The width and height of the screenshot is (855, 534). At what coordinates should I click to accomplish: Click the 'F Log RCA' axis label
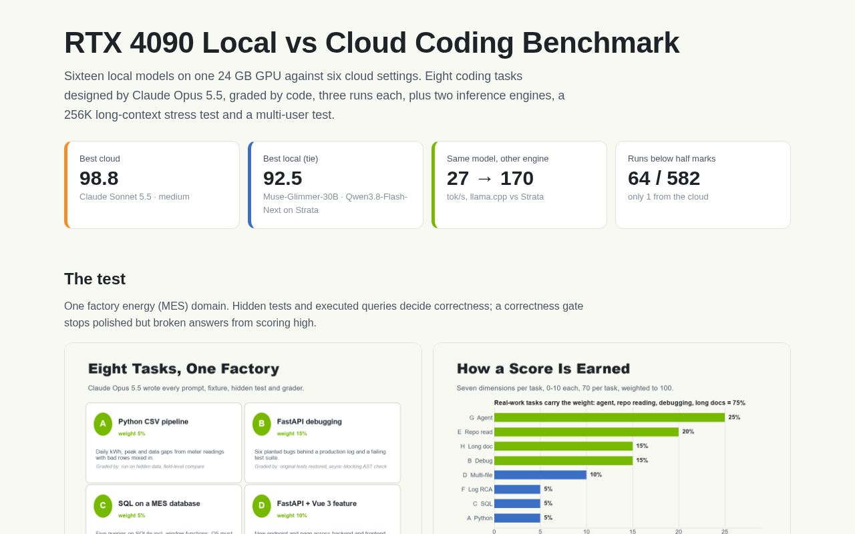[x=477, y=489]
